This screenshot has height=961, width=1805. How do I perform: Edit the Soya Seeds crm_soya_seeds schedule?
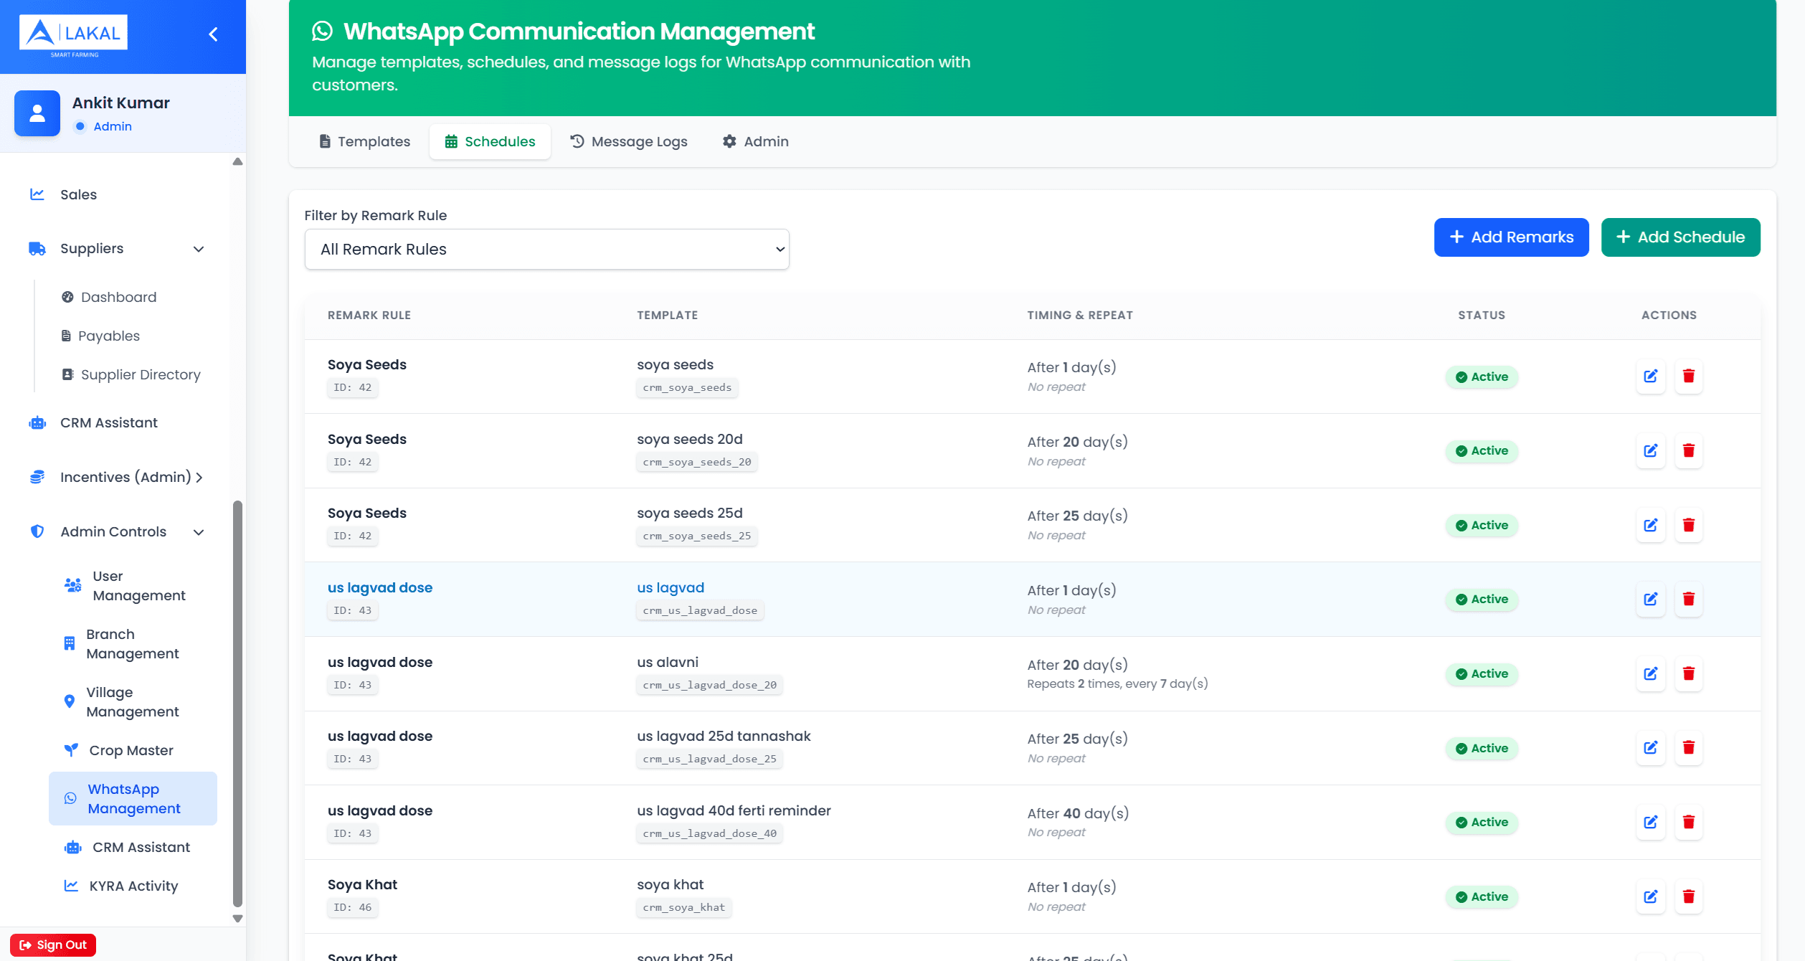tap(1651, 377)
